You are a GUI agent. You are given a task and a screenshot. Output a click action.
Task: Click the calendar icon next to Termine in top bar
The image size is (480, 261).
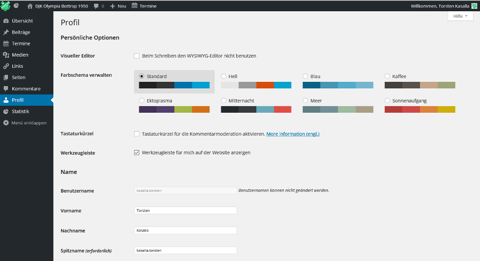[x=135, y=6]
